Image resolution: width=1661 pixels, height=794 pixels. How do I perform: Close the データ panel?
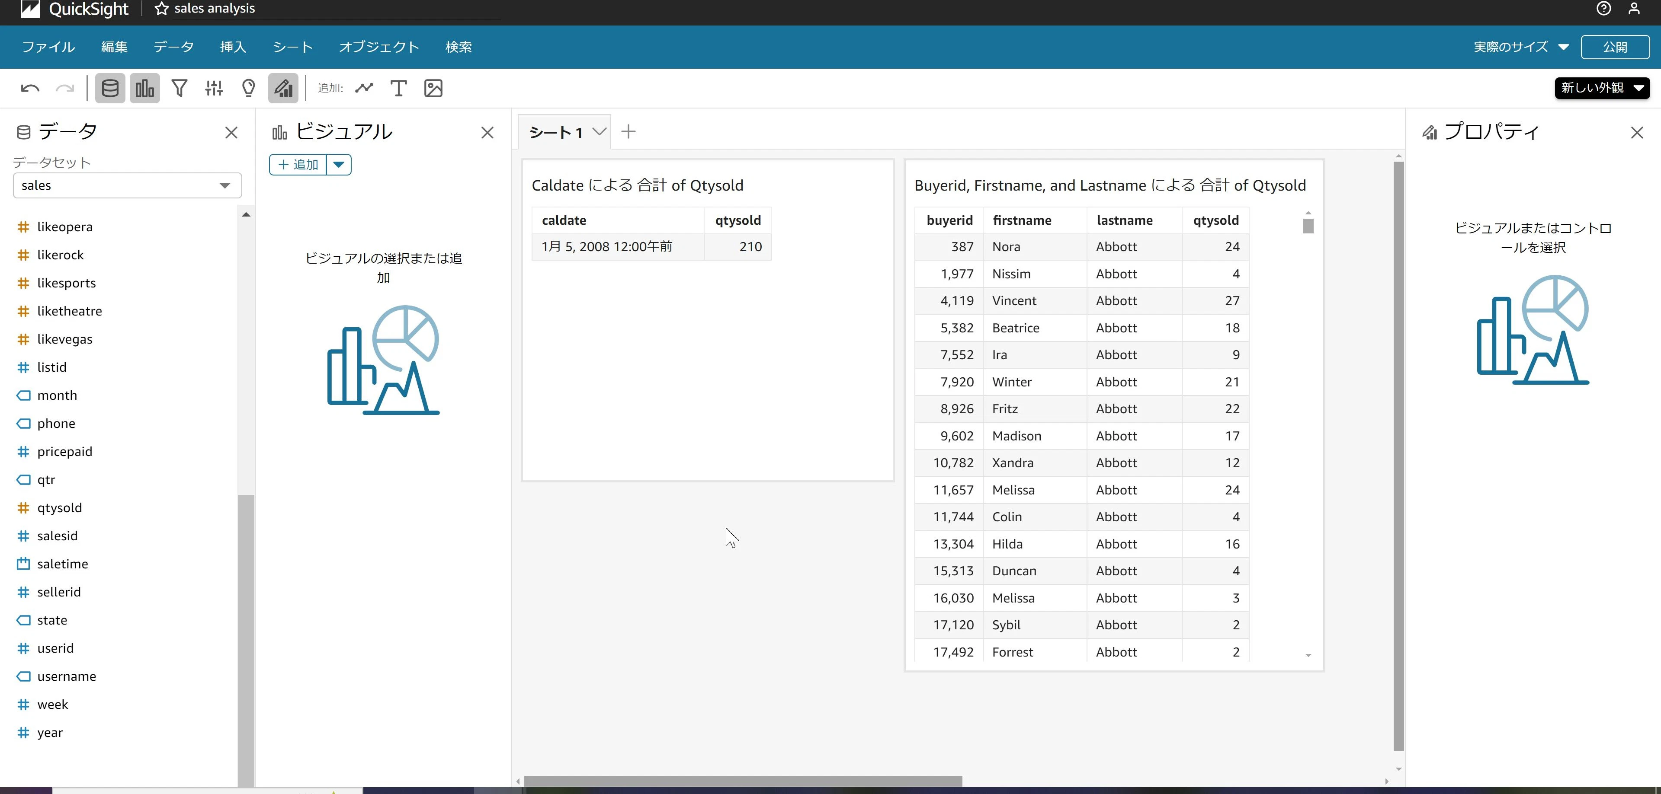click(x=231, y=133)
